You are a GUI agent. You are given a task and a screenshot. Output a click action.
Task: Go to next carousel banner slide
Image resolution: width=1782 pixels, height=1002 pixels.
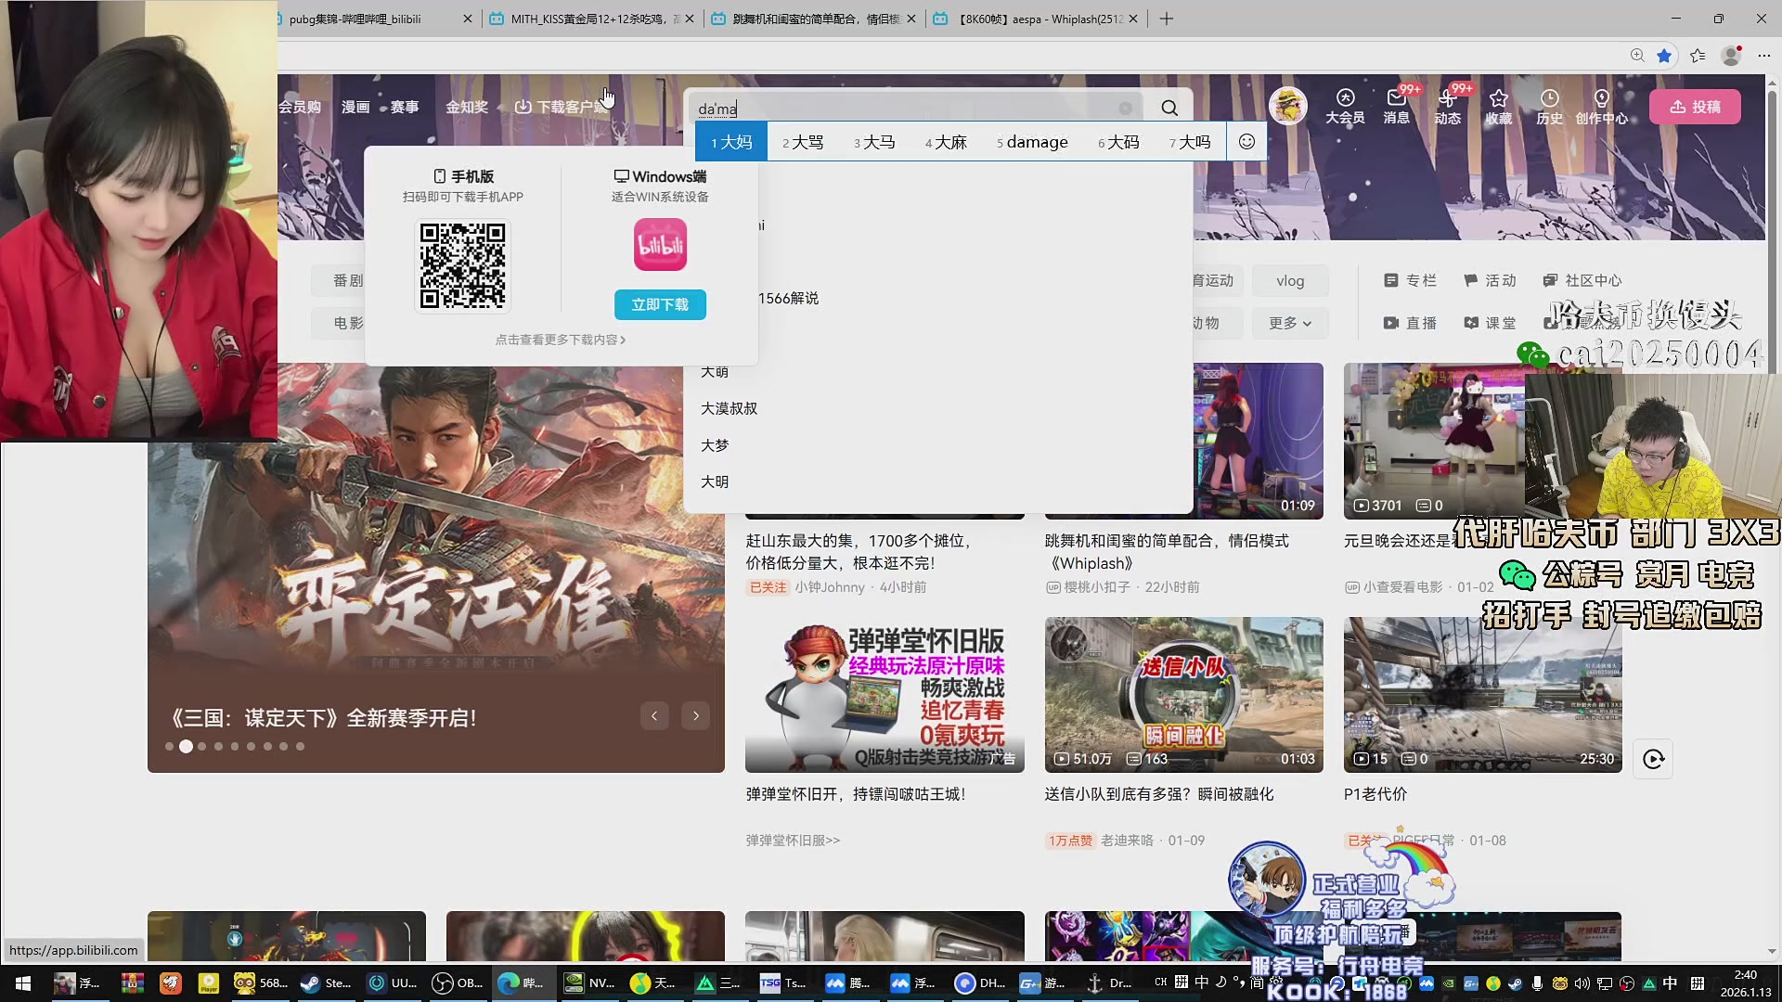click(695, 715)
